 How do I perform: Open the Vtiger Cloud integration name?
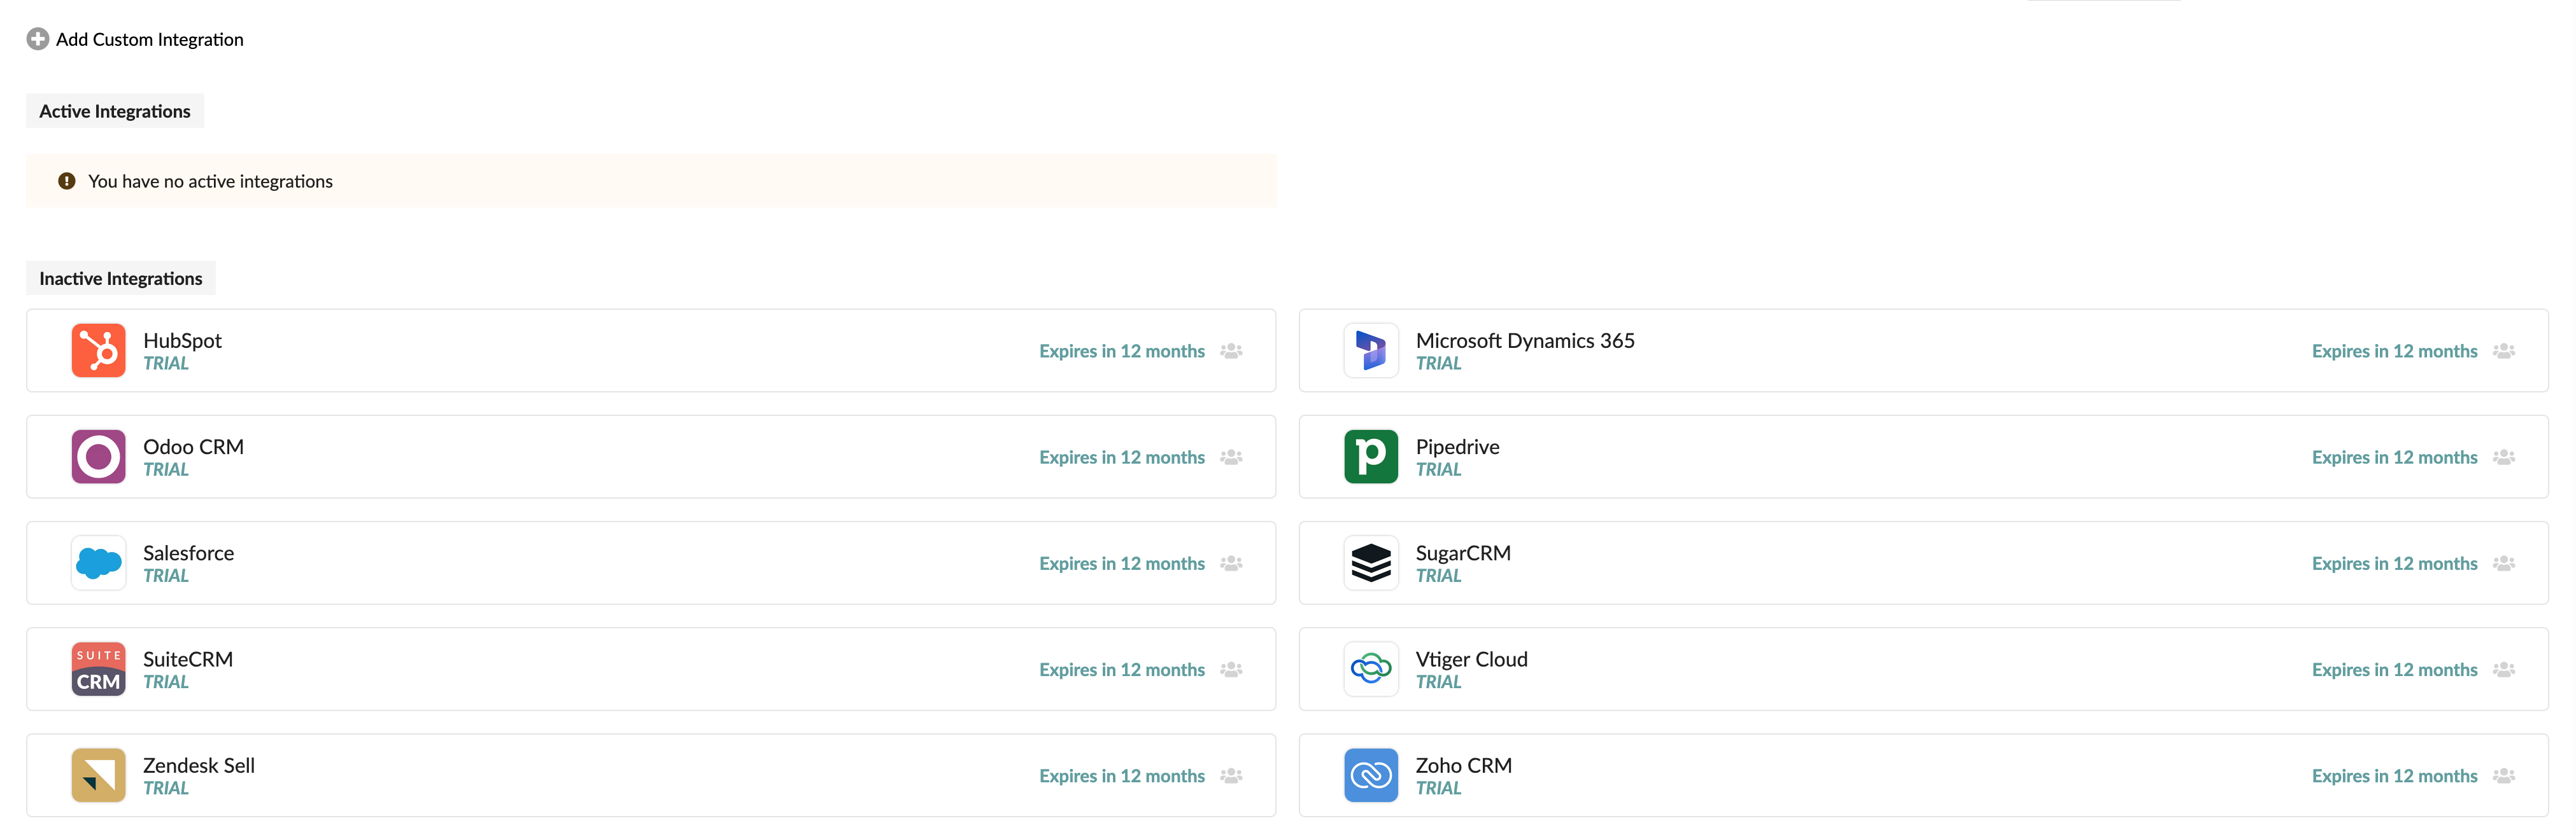pos(1471,659)
